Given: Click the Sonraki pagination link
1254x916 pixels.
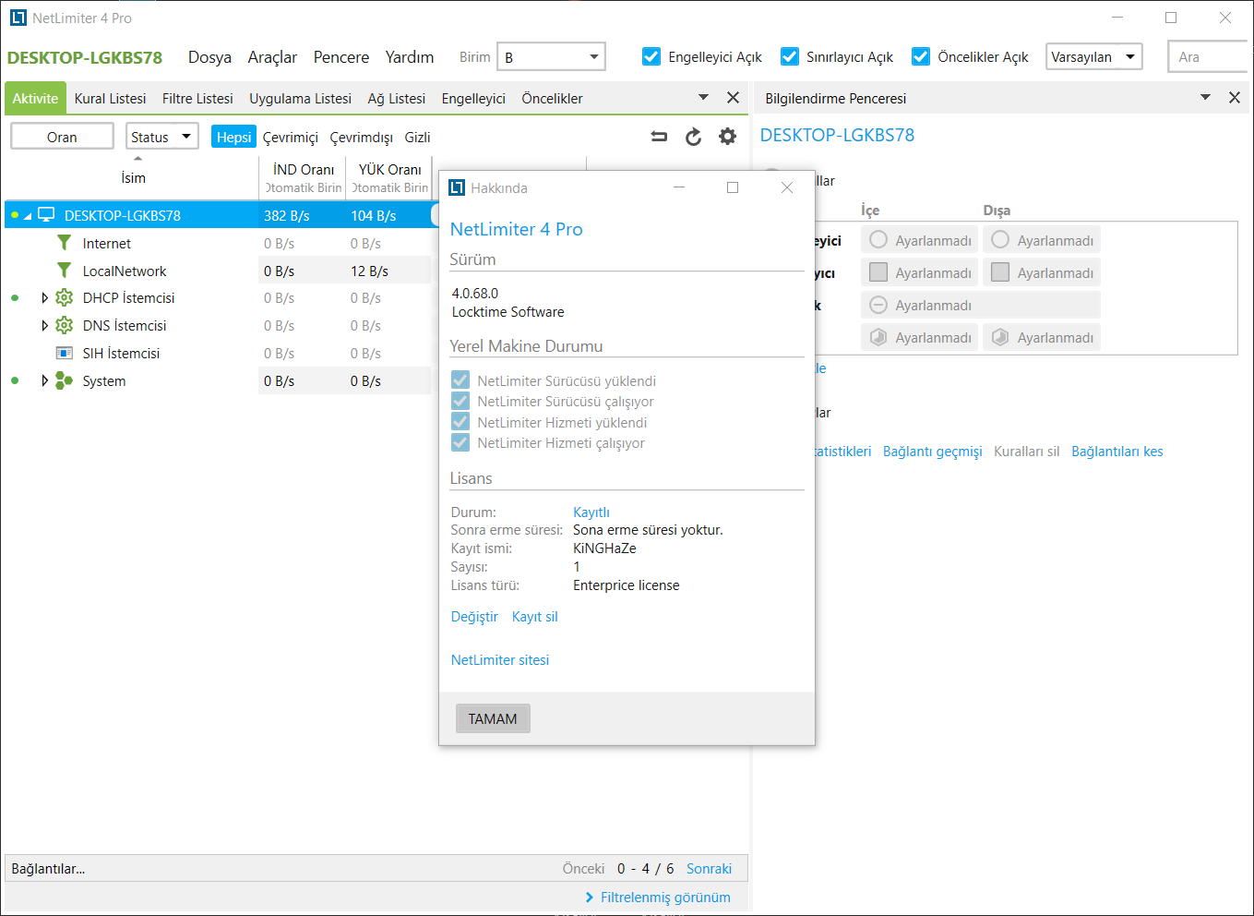Looking at the screenshot, I should point(709,869).
